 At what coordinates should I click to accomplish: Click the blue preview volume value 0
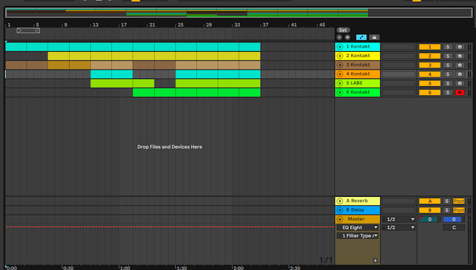[x=453, y=219]
